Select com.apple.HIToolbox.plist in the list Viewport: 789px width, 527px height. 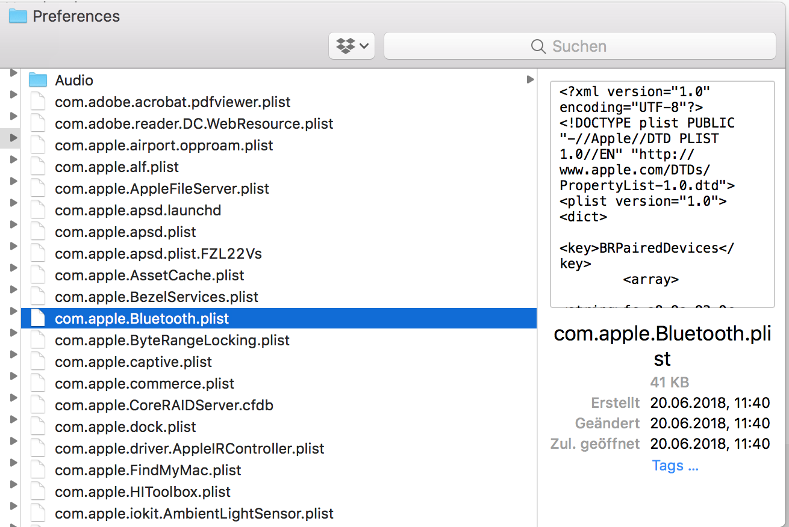coord(143,492)
